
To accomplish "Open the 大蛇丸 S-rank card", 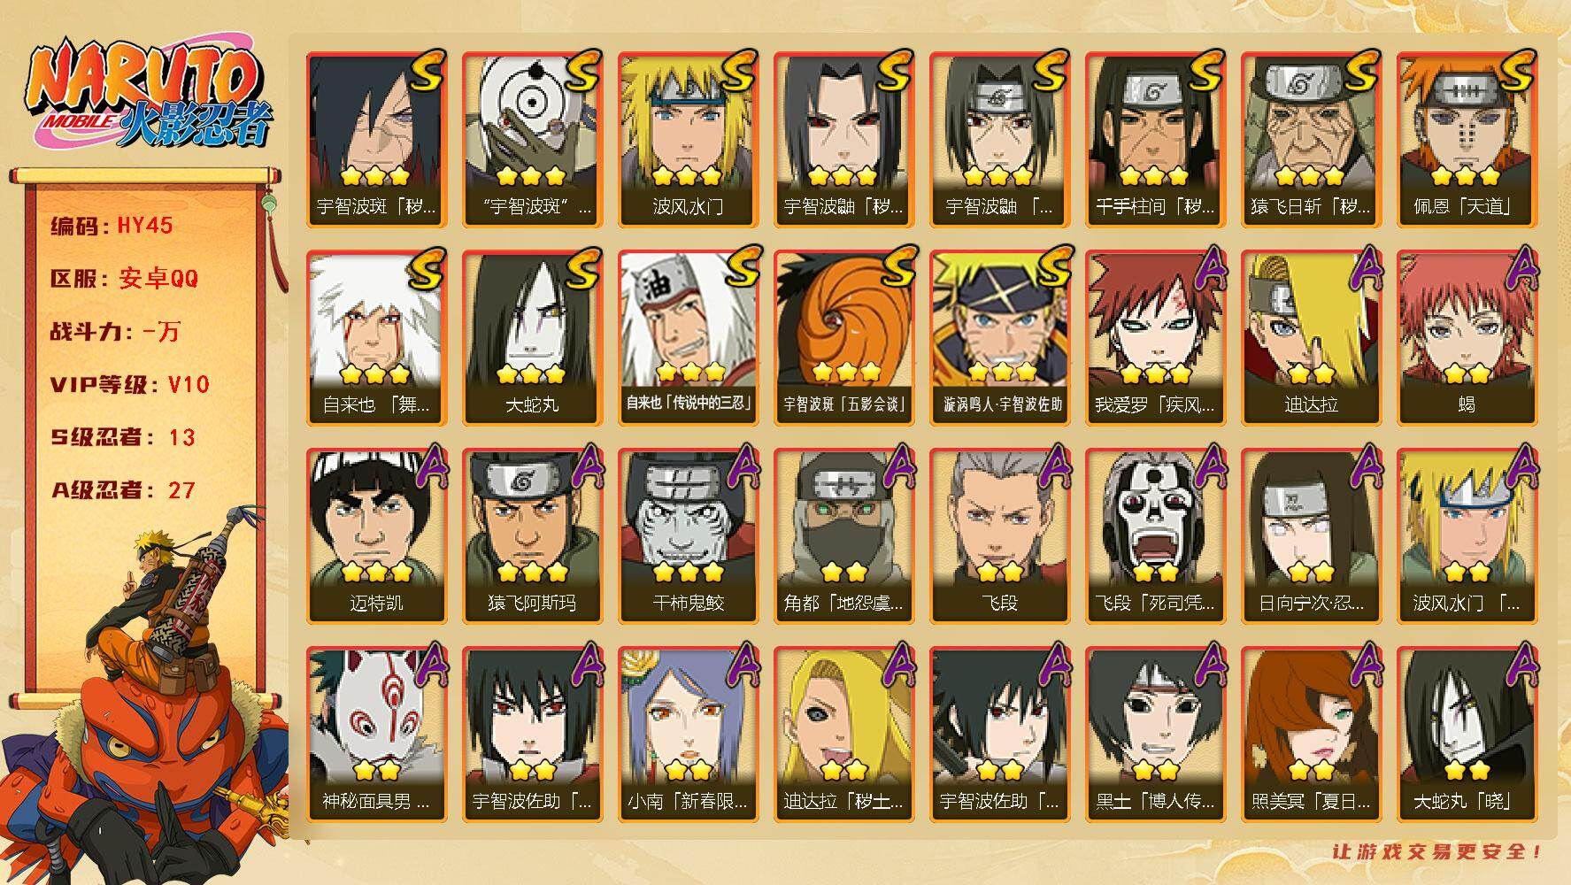I will 532,338.
